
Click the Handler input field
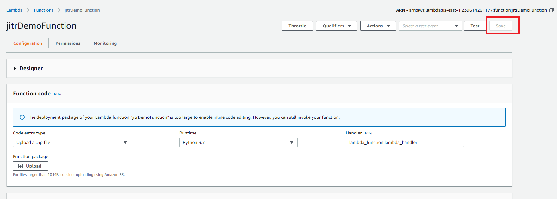click(x=405, y=142)
